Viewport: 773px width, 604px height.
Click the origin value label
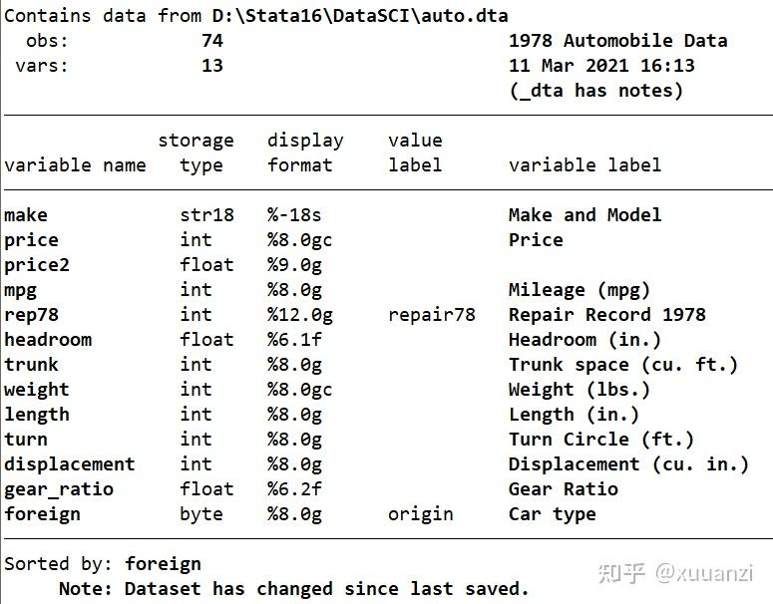coord(421,514)
